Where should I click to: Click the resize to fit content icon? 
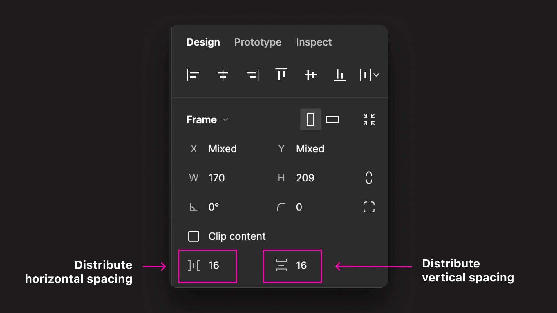(x=368, y=119)
